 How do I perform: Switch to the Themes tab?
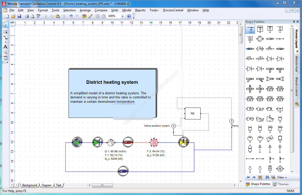tap(281, 184)
